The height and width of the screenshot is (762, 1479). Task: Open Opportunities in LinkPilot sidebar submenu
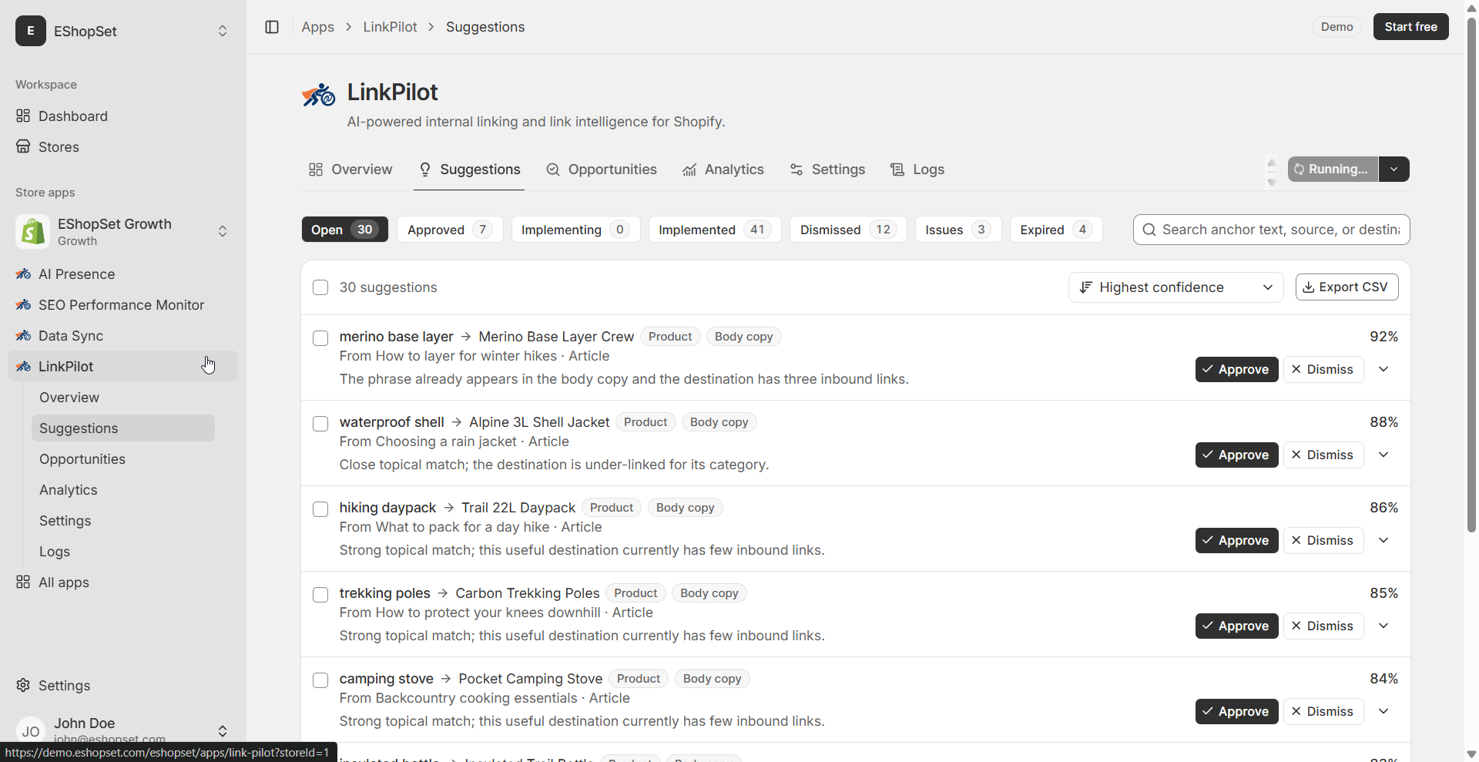click(123, 459)
